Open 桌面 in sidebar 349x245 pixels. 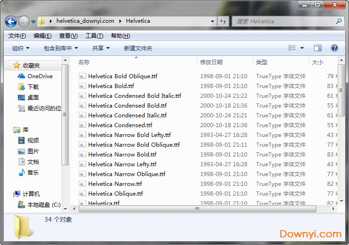click(33, 97)
